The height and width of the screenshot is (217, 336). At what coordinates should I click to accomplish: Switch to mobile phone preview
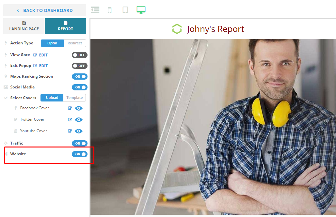point(110,10)
